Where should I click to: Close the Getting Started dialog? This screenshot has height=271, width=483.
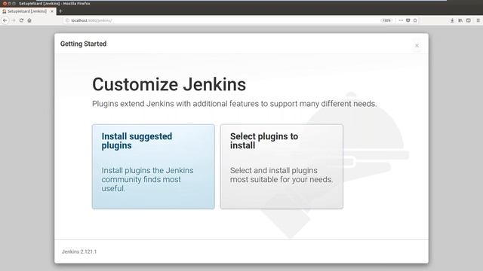point(417,45)
